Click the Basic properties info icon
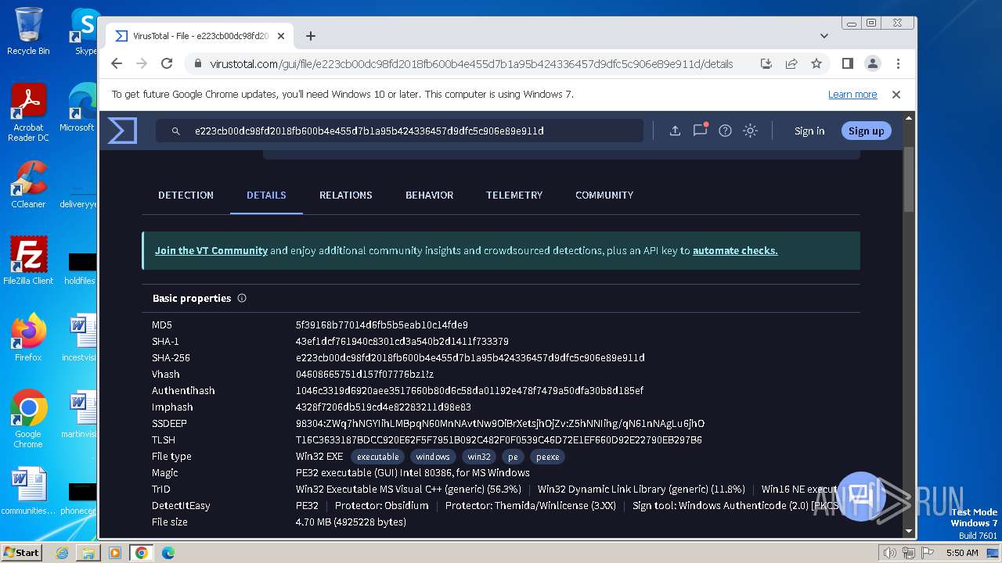The width and height of the screenshot is (1002, 563). pyautogui.click(x=242, y=298)
